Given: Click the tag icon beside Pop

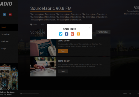Looking at the screenshot, I should click(x=31, y=24).
